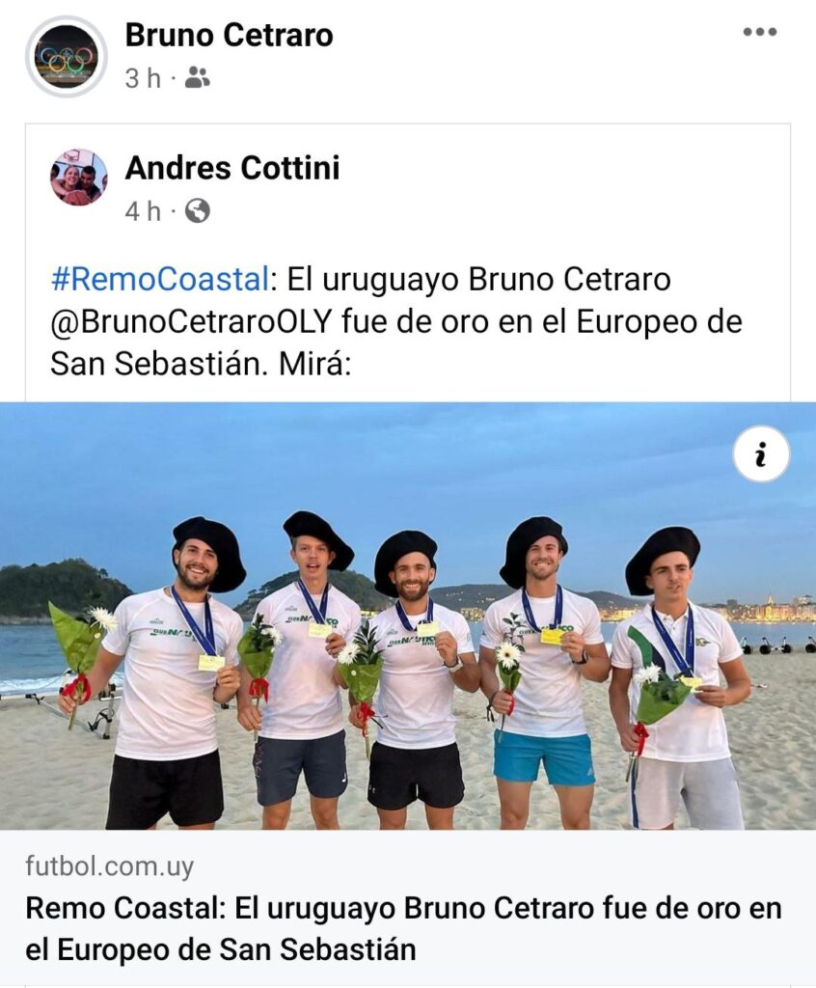Screen dimensions: 816x988
Task: Open Bruno Cetraro's profile name
Action: coord(229,35)
